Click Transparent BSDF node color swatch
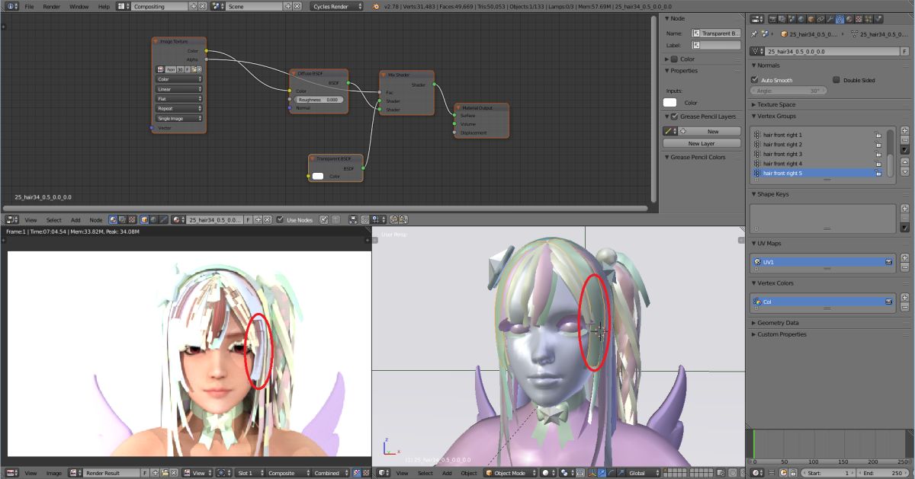Screen dimensions: 915x479 tap(318, 176)
